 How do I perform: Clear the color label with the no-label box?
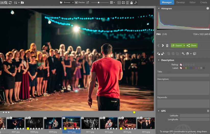click(181, 68)
